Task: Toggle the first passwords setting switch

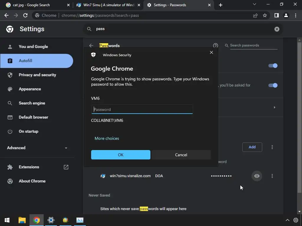Action: point(273,66)
